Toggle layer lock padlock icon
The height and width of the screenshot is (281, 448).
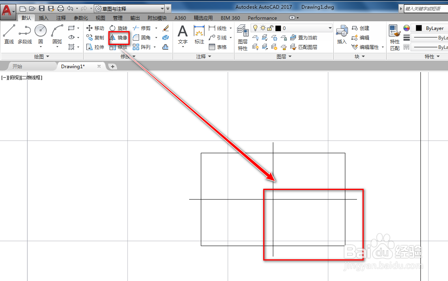pos(270,28)
